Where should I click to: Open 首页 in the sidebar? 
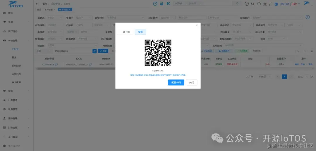(16, 13)
